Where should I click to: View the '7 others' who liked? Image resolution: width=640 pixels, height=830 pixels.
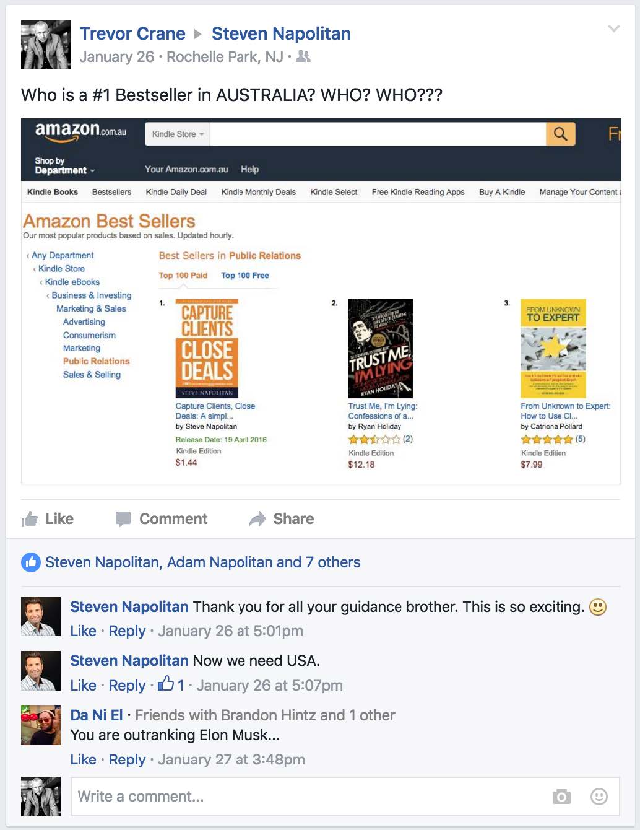pos(333,562)
